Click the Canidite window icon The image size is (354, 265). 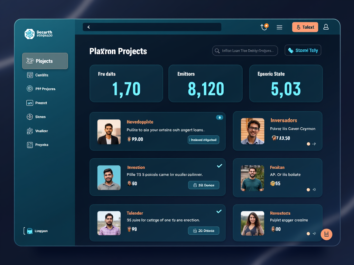30,75
